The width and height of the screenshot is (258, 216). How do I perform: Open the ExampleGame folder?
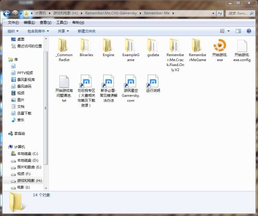tap(131, 50)
